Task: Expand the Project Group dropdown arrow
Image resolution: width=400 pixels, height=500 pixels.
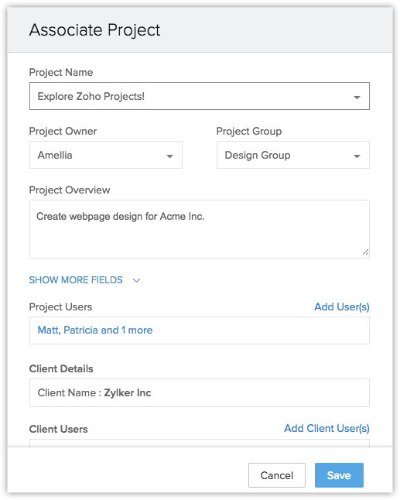Action: point(357,156)
